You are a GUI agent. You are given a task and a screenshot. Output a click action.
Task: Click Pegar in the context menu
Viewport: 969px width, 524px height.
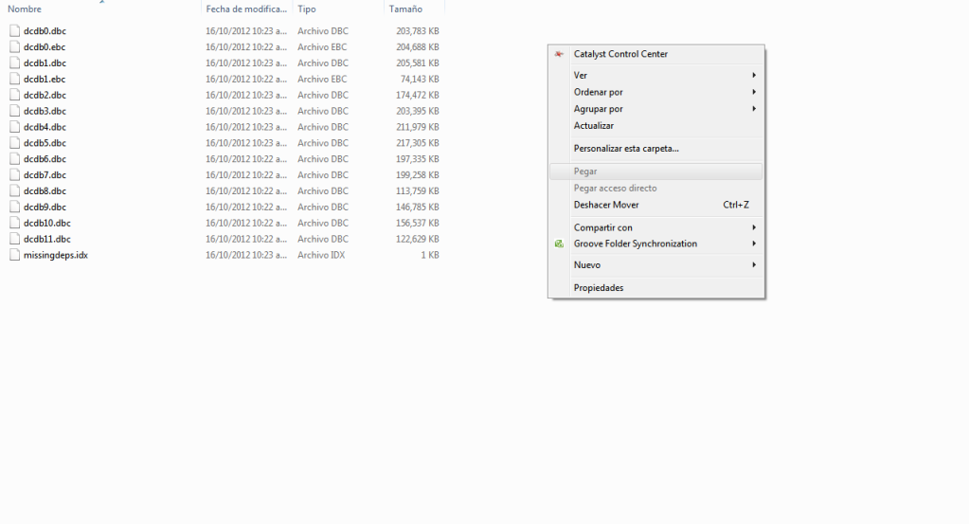tap(656, 172)
